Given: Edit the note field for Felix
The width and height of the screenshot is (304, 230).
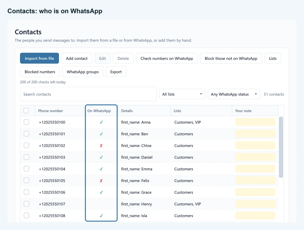Looking at the screenshot, I should coord(255,180).
